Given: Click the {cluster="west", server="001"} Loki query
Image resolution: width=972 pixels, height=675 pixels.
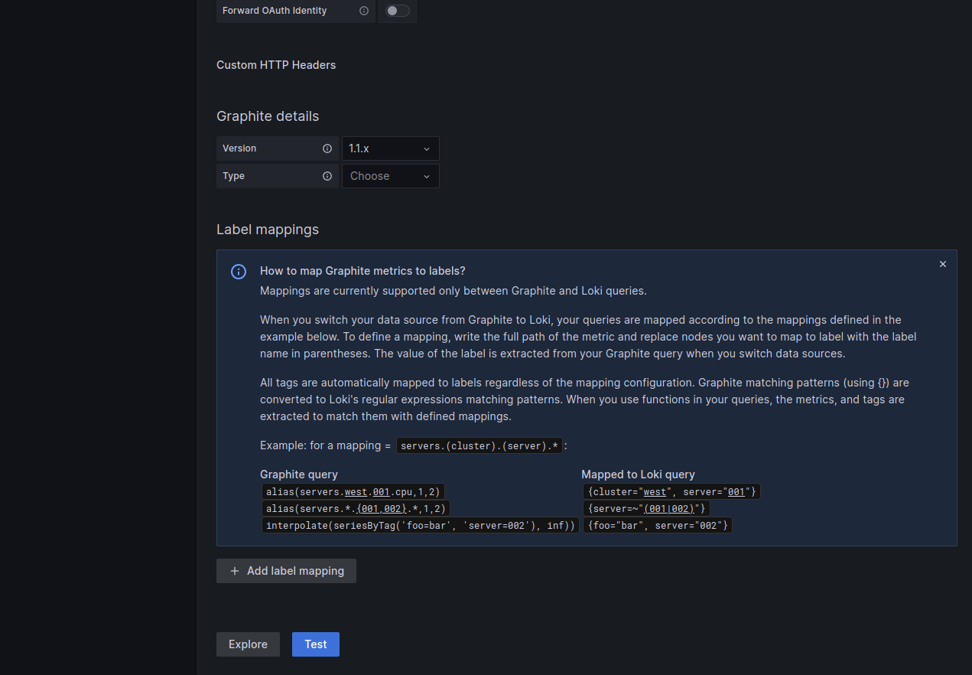Looking at the screenshot, I should pos(671,491).
